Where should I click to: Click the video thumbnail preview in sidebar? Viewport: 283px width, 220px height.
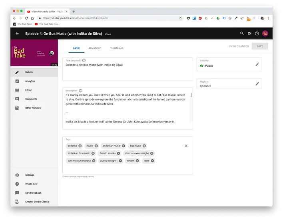click(34, 55)
